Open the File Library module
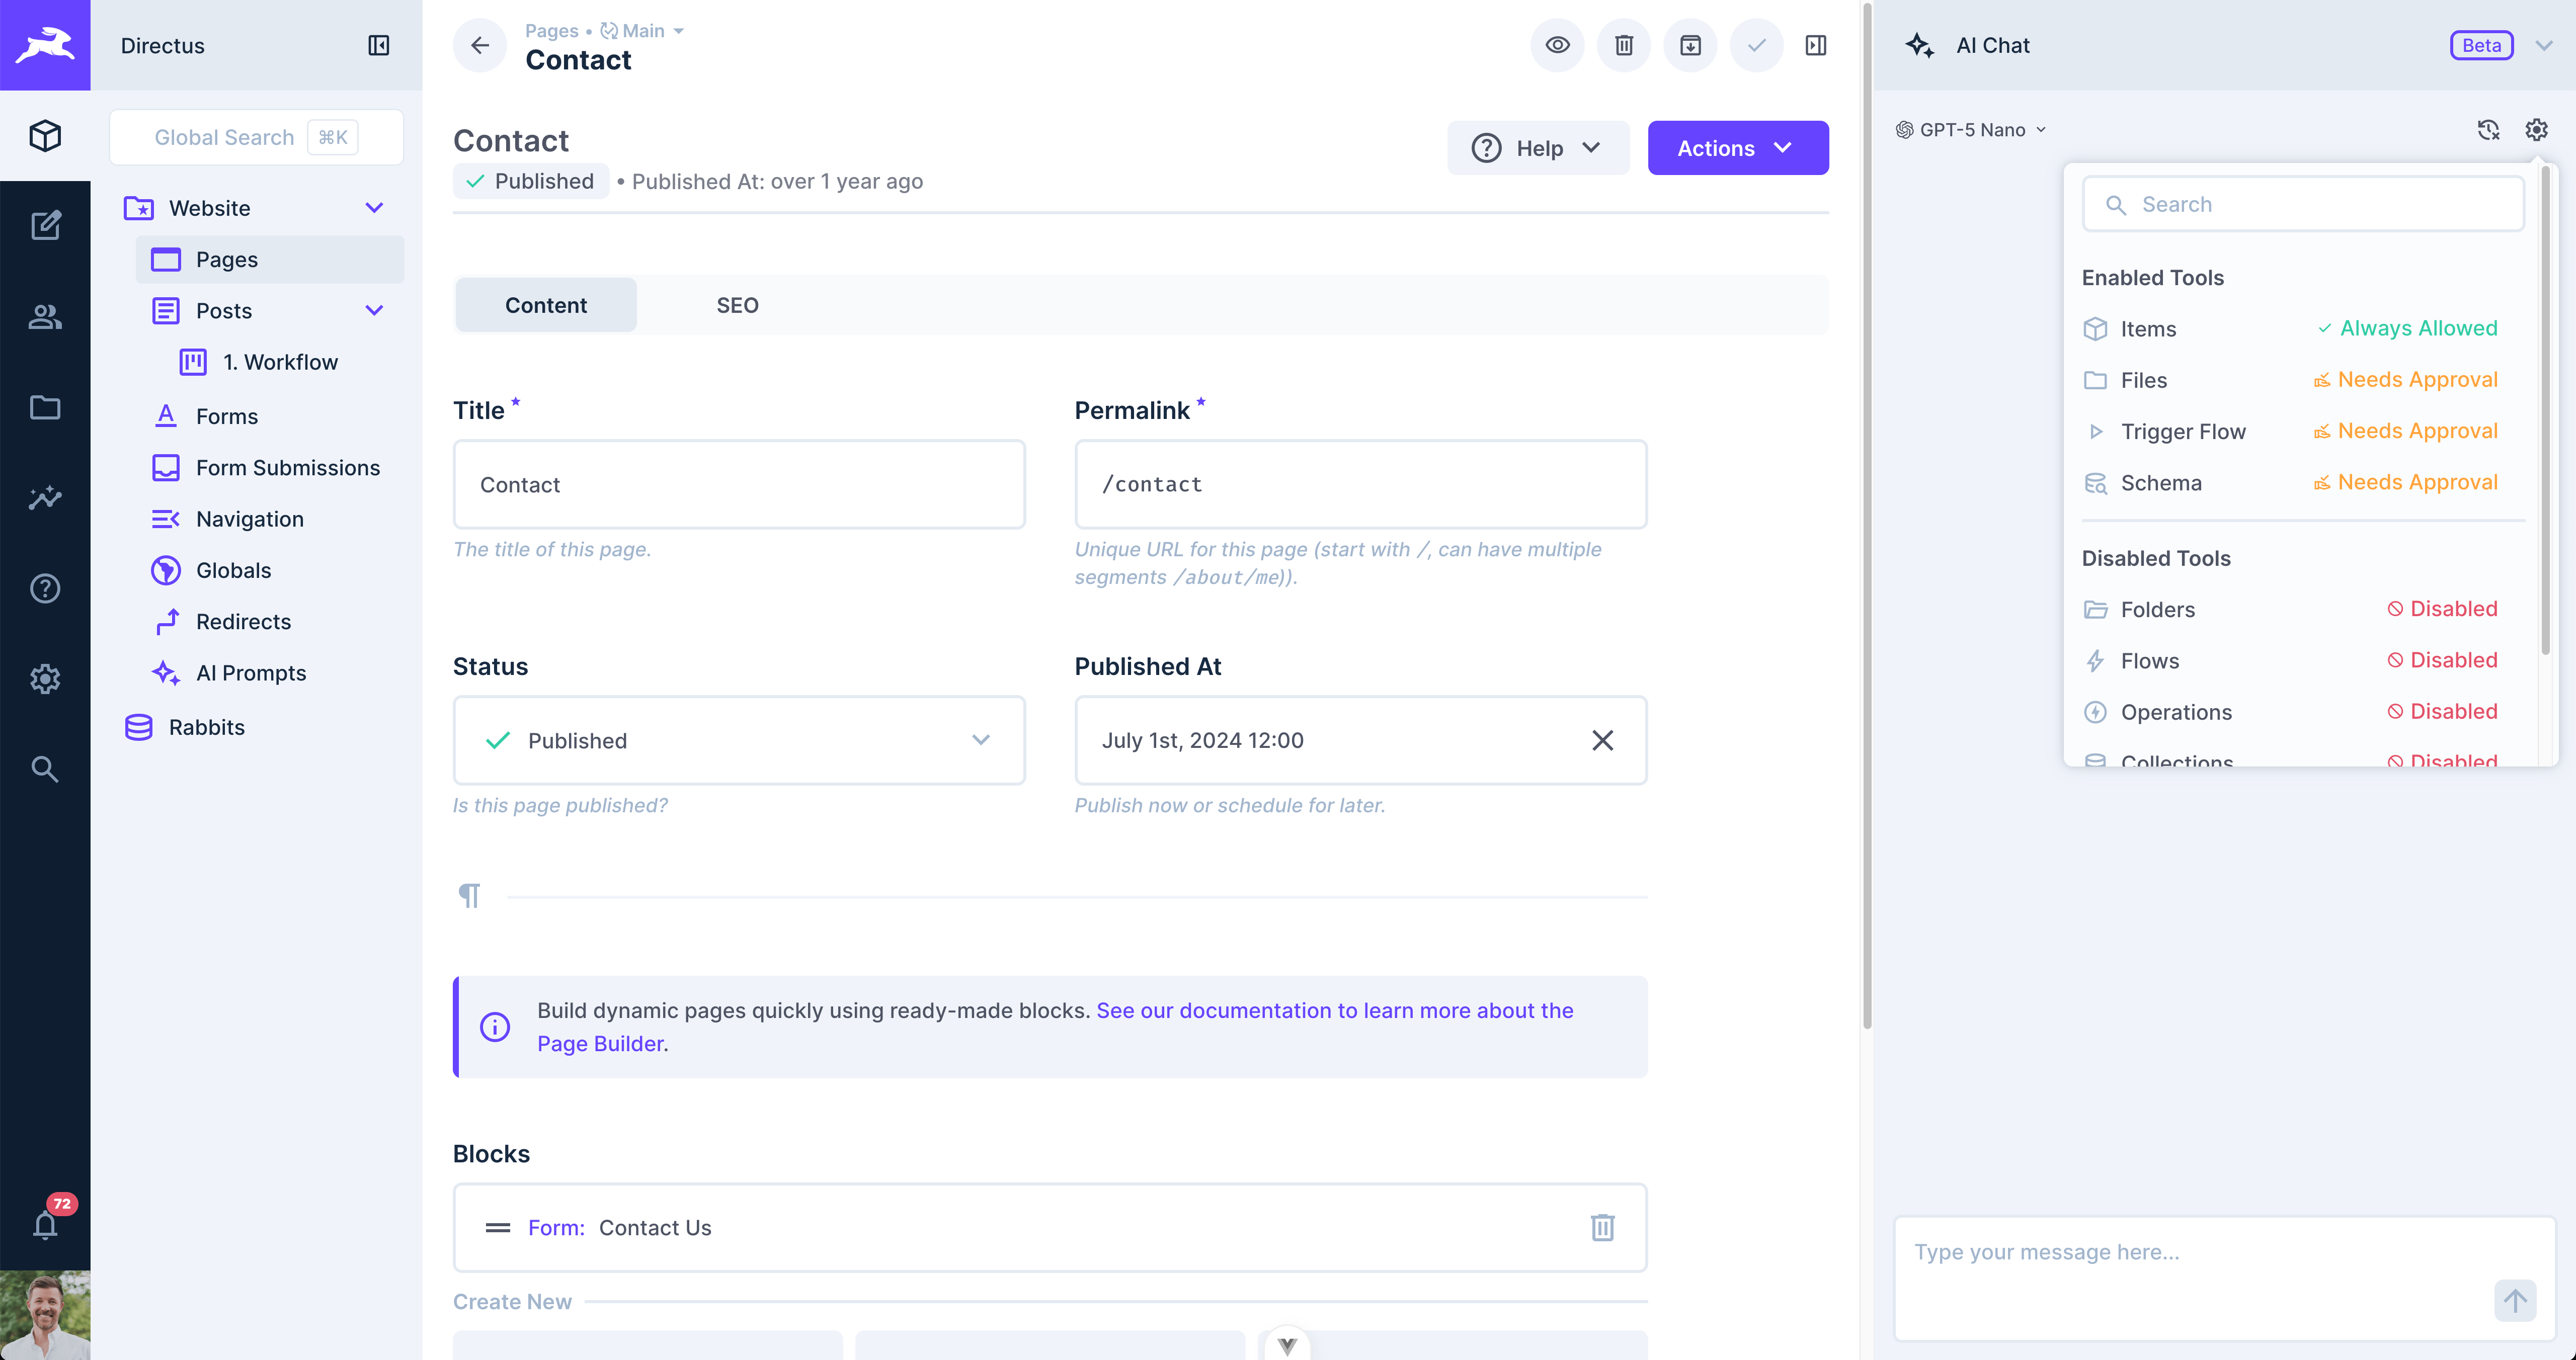Screen dimensions: 2576x1360 45,407
